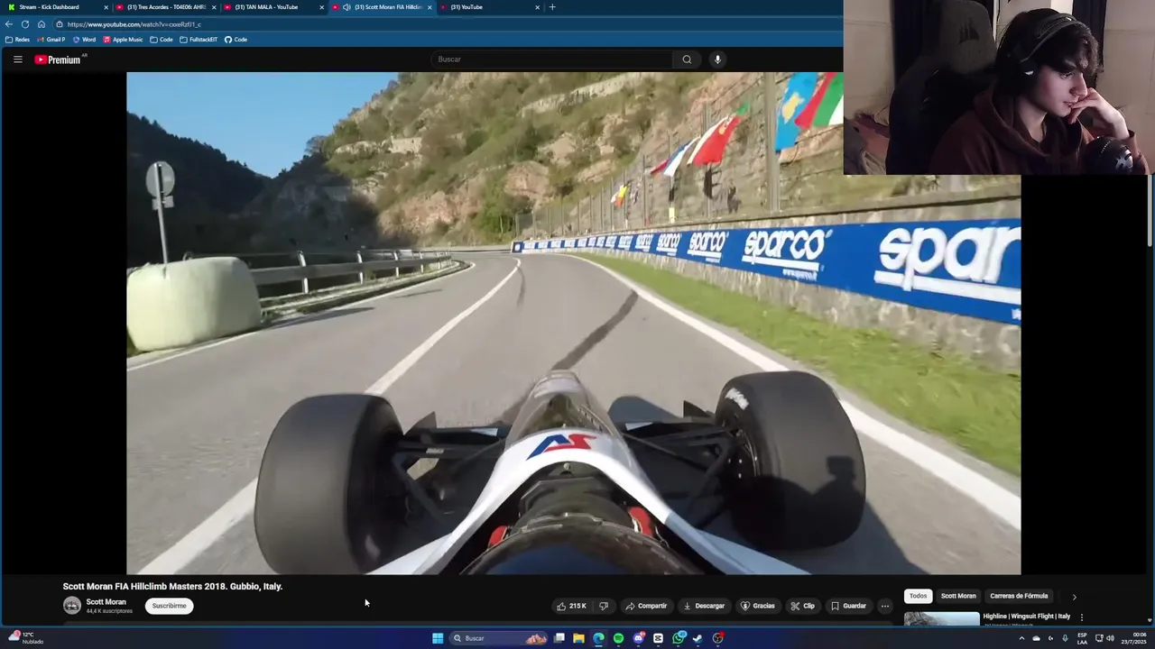1155x649 pixels.
Task: Select the Todos filter chip
Action: coord(918,596)
